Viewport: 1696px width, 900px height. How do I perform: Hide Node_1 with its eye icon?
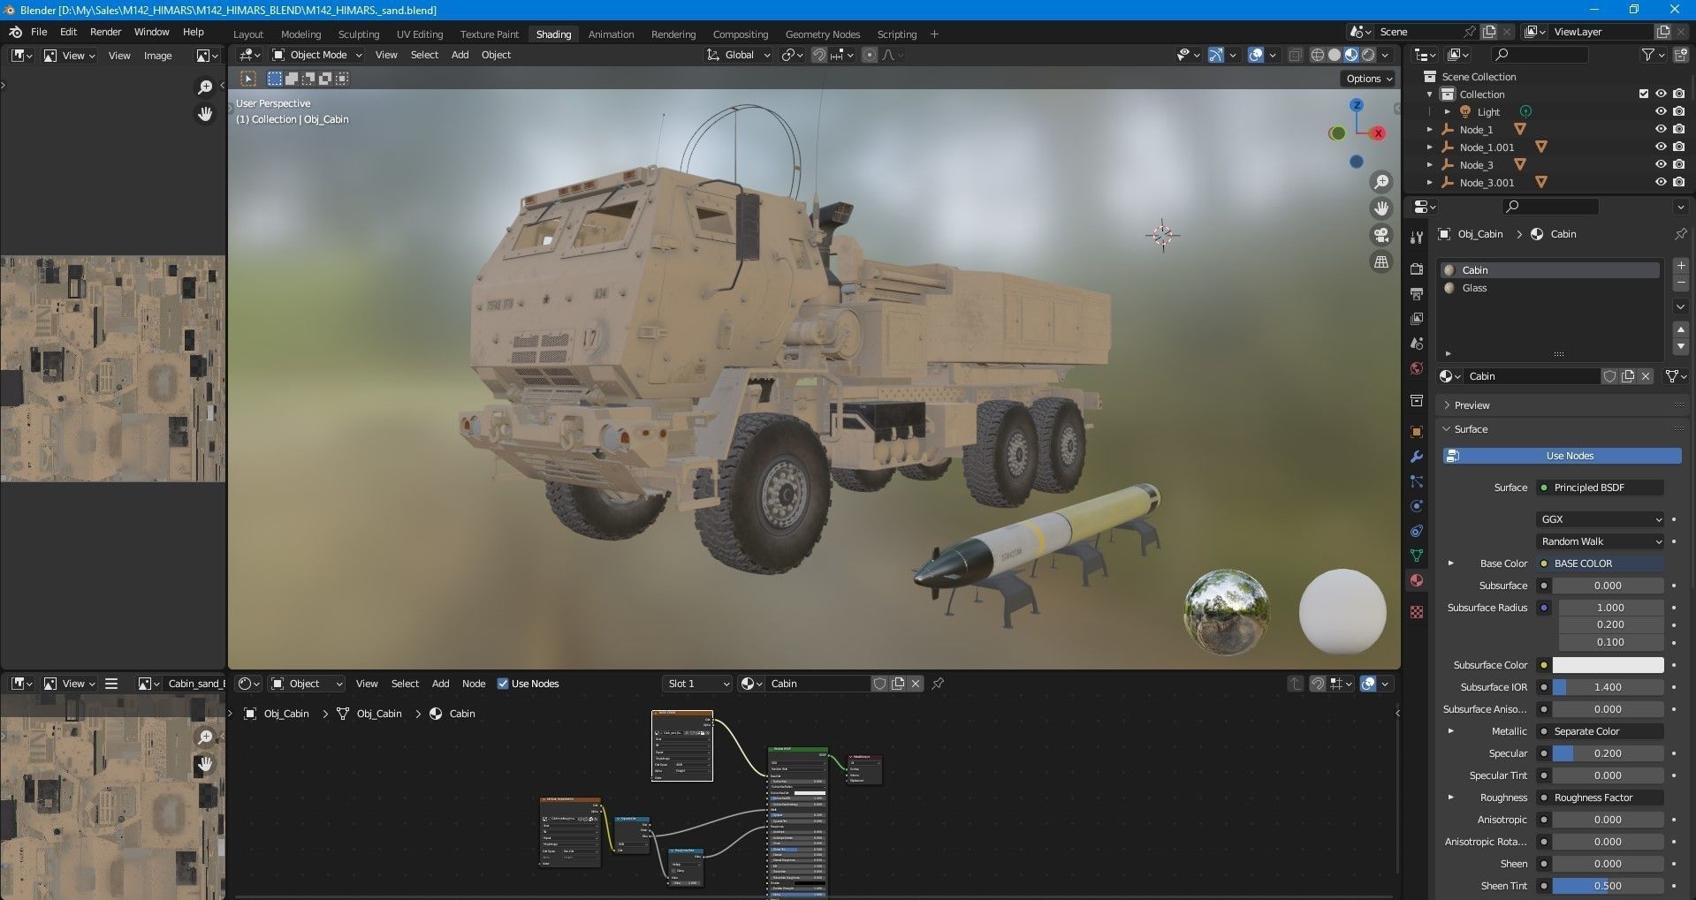click(1661, 130)
